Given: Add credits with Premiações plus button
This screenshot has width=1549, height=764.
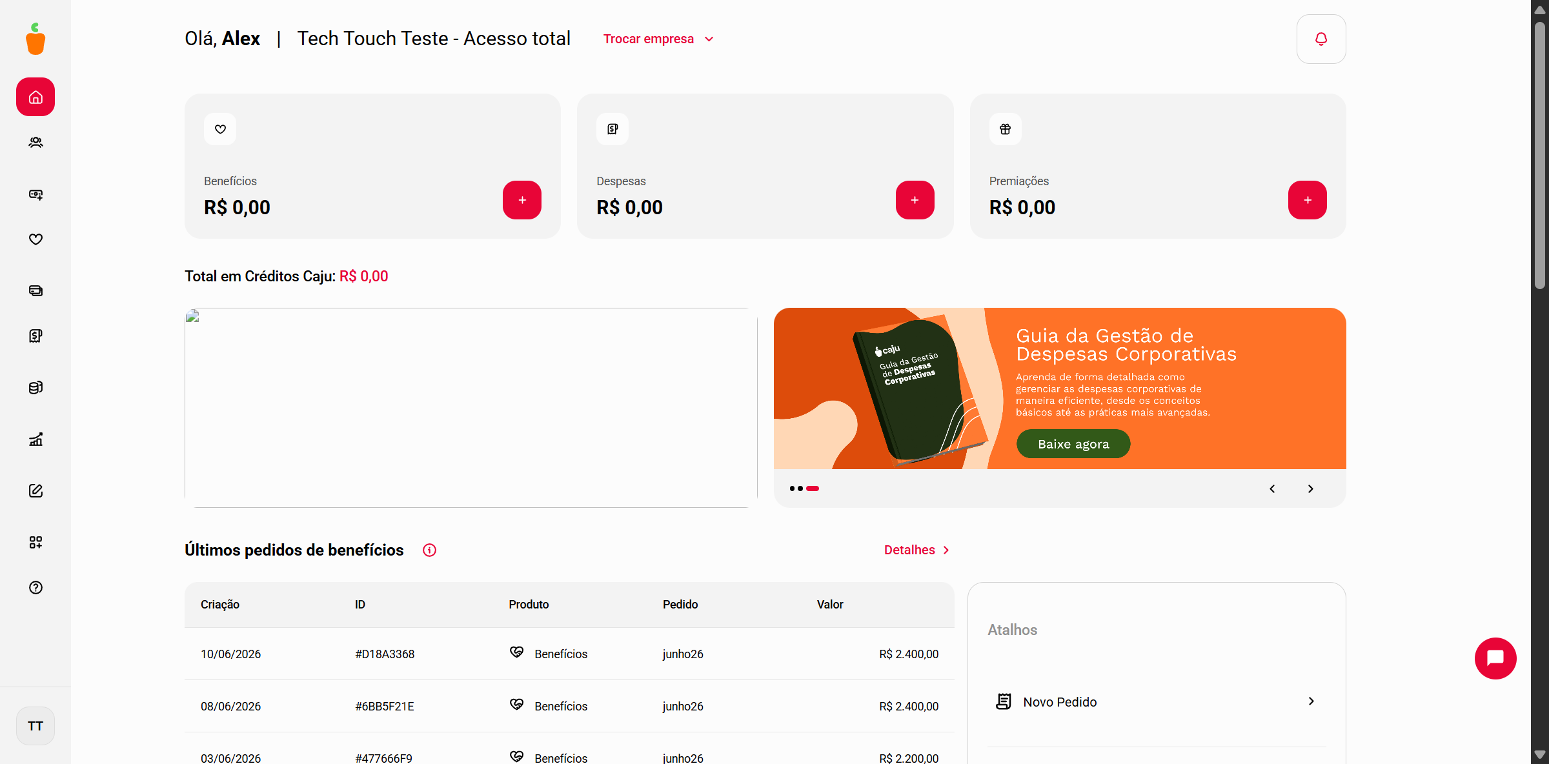Looking at the screenshot, I should click(x=1308, y=200).
